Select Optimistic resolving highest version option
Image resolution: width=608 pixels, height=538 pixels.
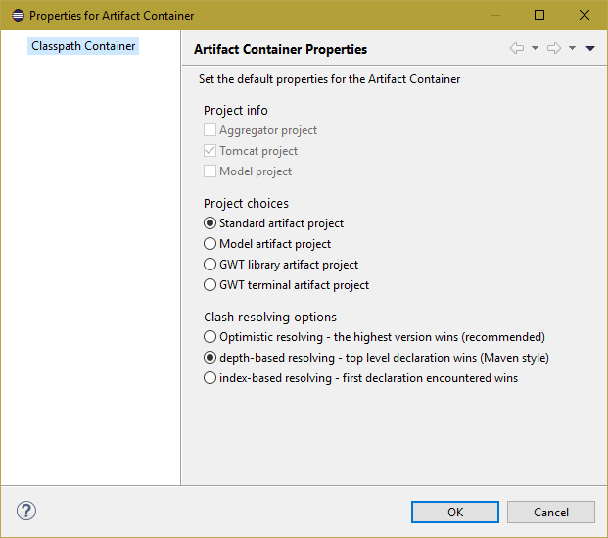tap(210, 337)
